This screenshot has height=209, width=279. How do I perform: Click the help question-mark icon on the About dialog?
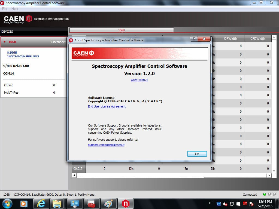click(x=194, y=39)
